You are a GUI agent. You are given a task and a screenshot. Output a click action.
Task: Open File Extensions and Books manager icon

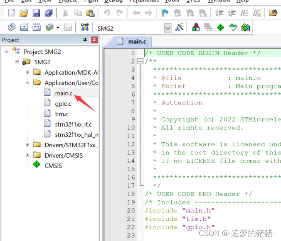196,27
